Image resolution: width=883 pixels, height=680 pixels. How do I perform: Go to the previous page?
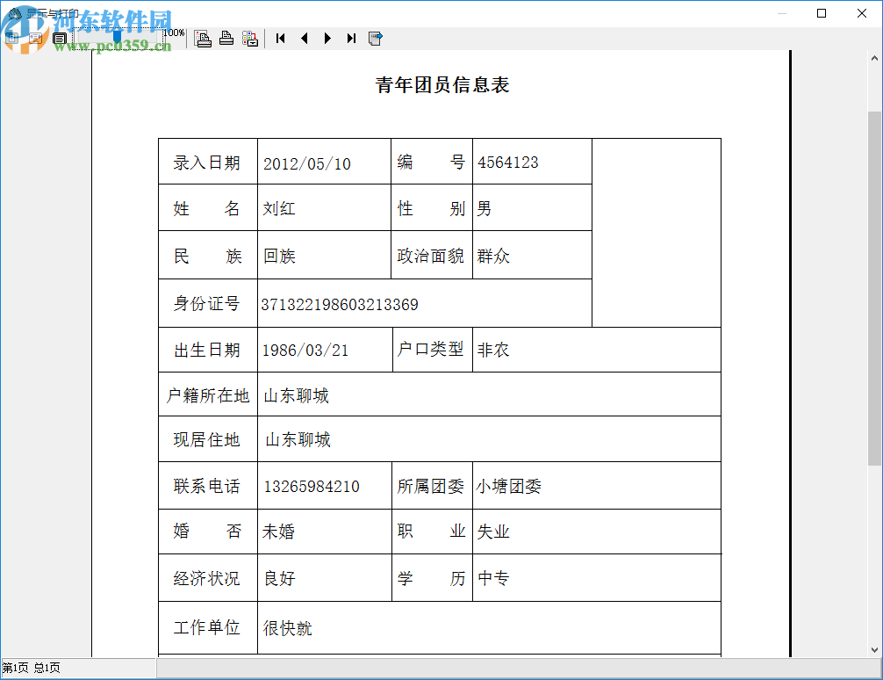tap(304, 38)
